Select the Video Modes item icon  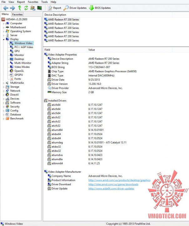tap(12, 67)
